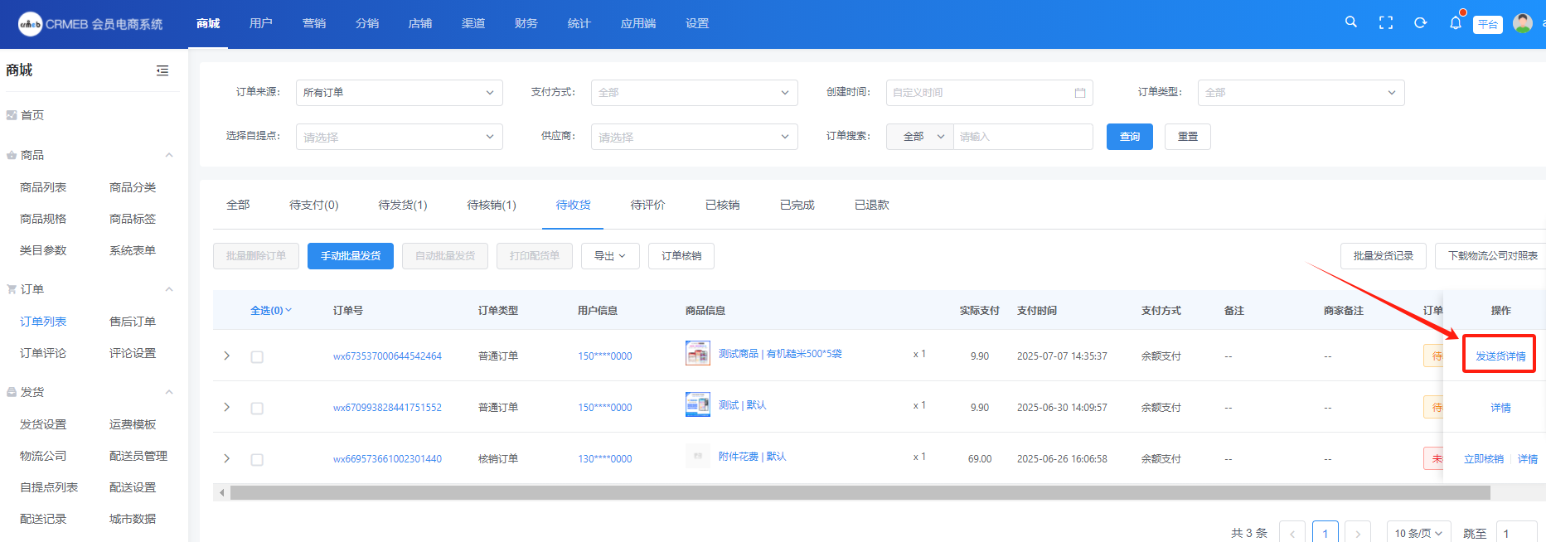Open 发货设置 in the sidebar
Image resolution: width=1546 pixels, height=542 pixels.
tap(43, 424)
